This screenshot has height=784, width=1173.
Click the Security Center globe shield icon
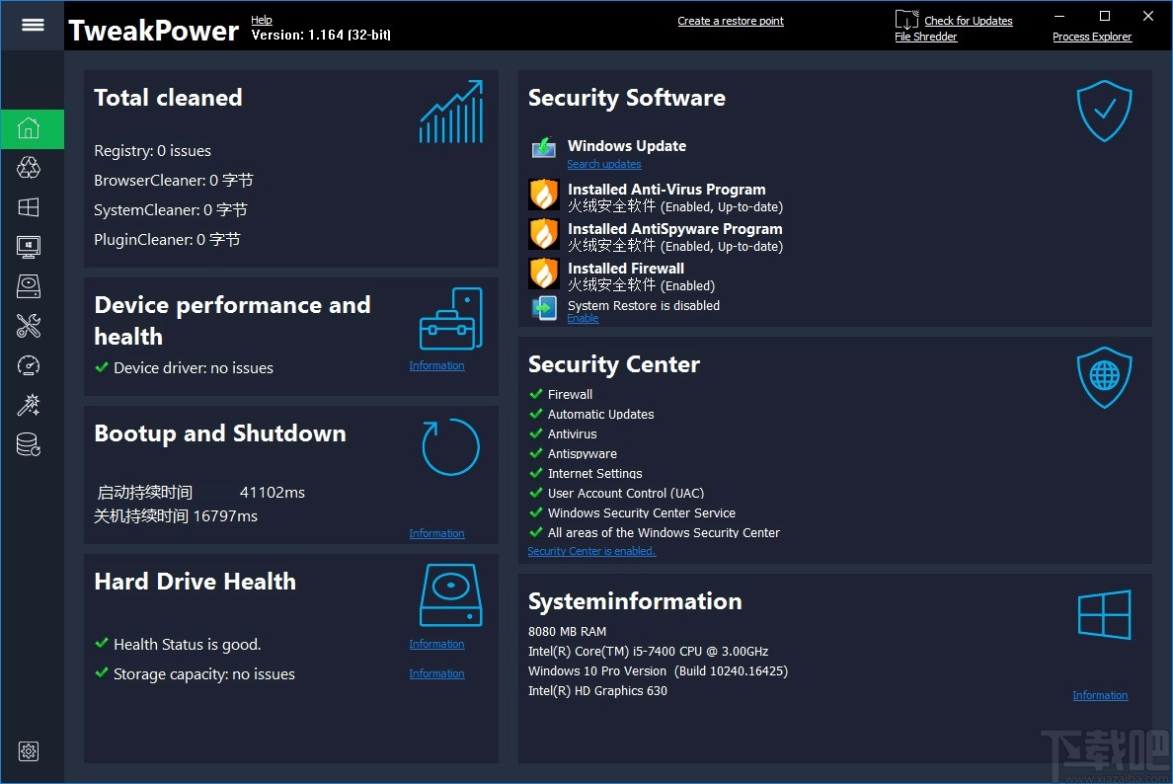pyautogui.click(x=1104, y=377)
